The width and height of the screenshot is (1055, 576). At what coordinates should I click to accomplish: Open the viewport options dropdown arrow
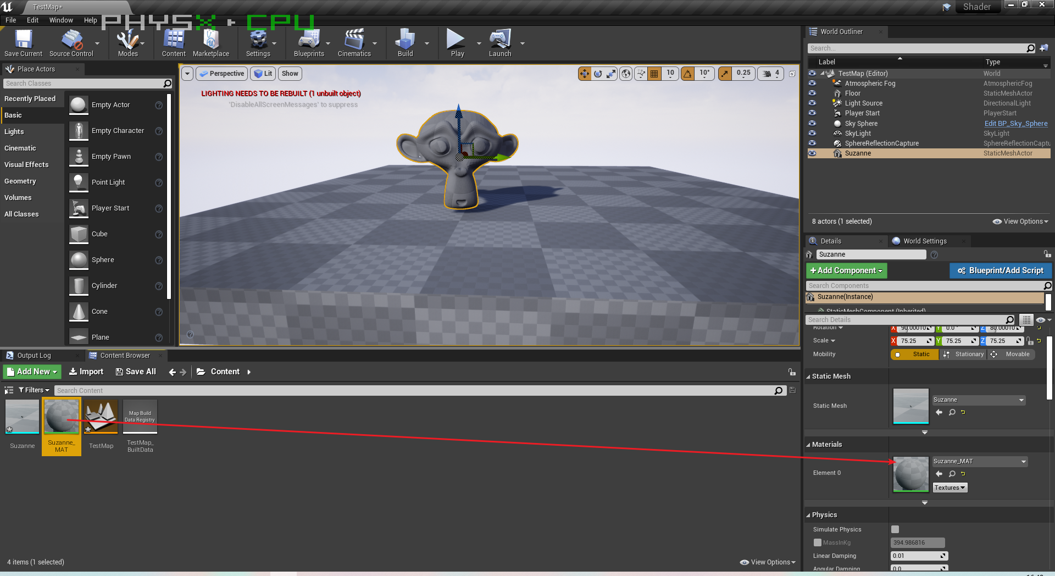(187, 74)
